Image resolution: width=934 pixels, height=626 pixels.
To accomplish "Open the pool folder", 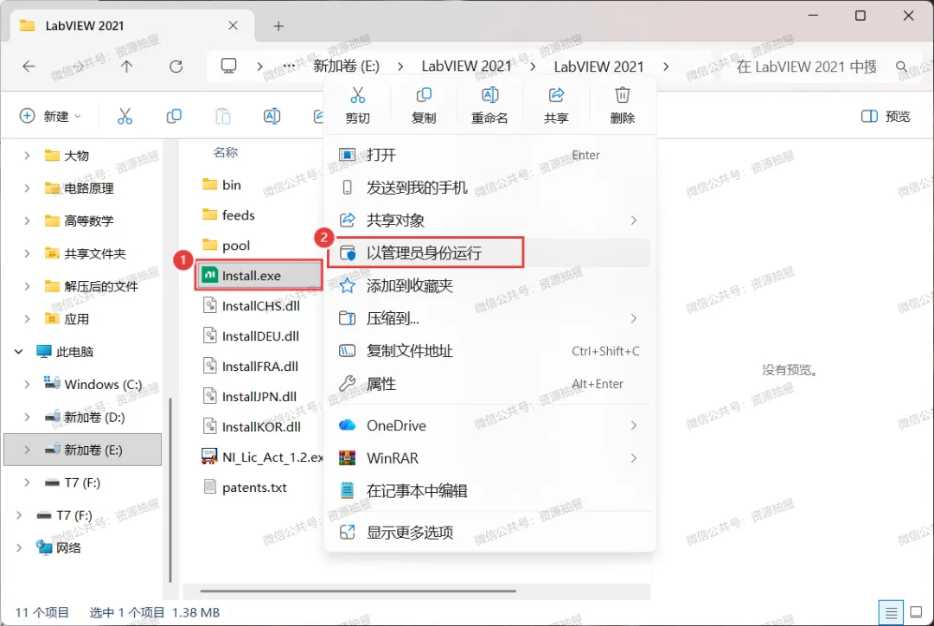I will tap(227, 246).
